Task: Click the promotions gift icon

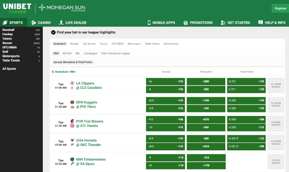Action: [x=186, y=22]
